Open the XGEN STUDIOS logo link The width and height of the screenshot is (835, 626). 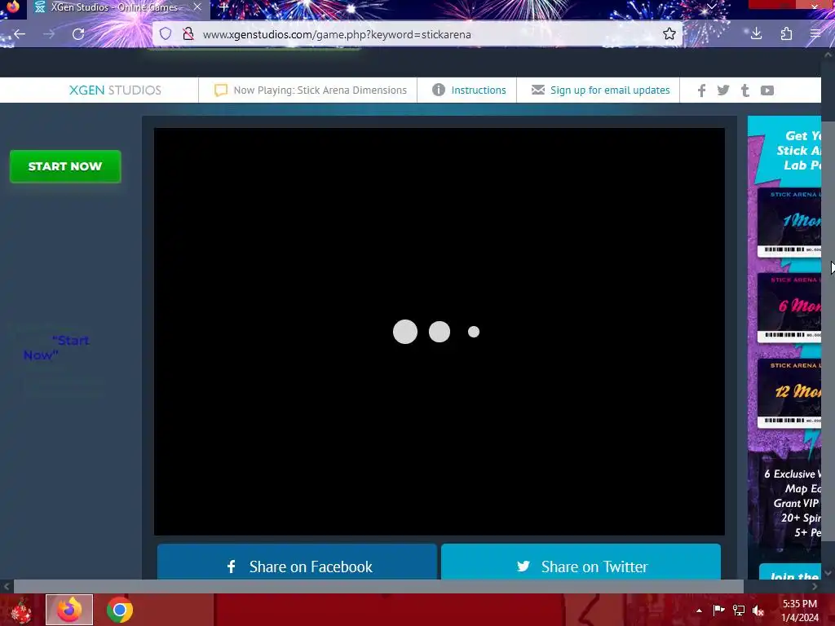point(115,90)
